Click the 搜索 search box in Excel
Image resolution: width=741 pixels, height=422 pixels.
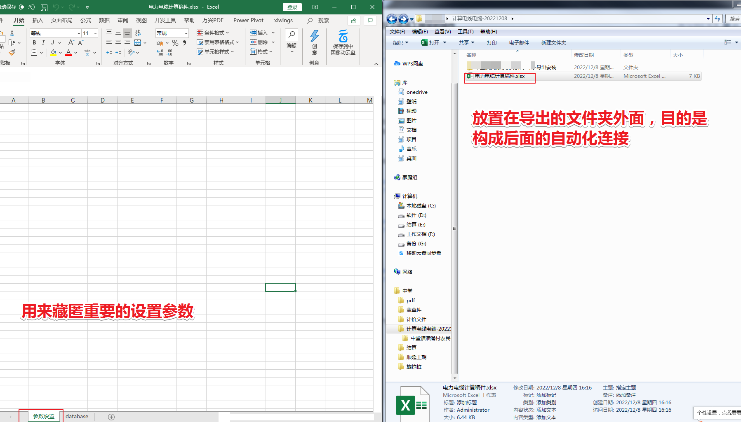(318, 20)
